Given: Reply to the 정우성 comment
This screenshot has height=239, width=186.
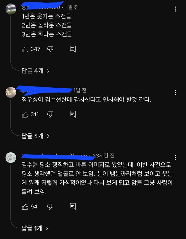Looking at the screenshot, I should click(73, 114).
